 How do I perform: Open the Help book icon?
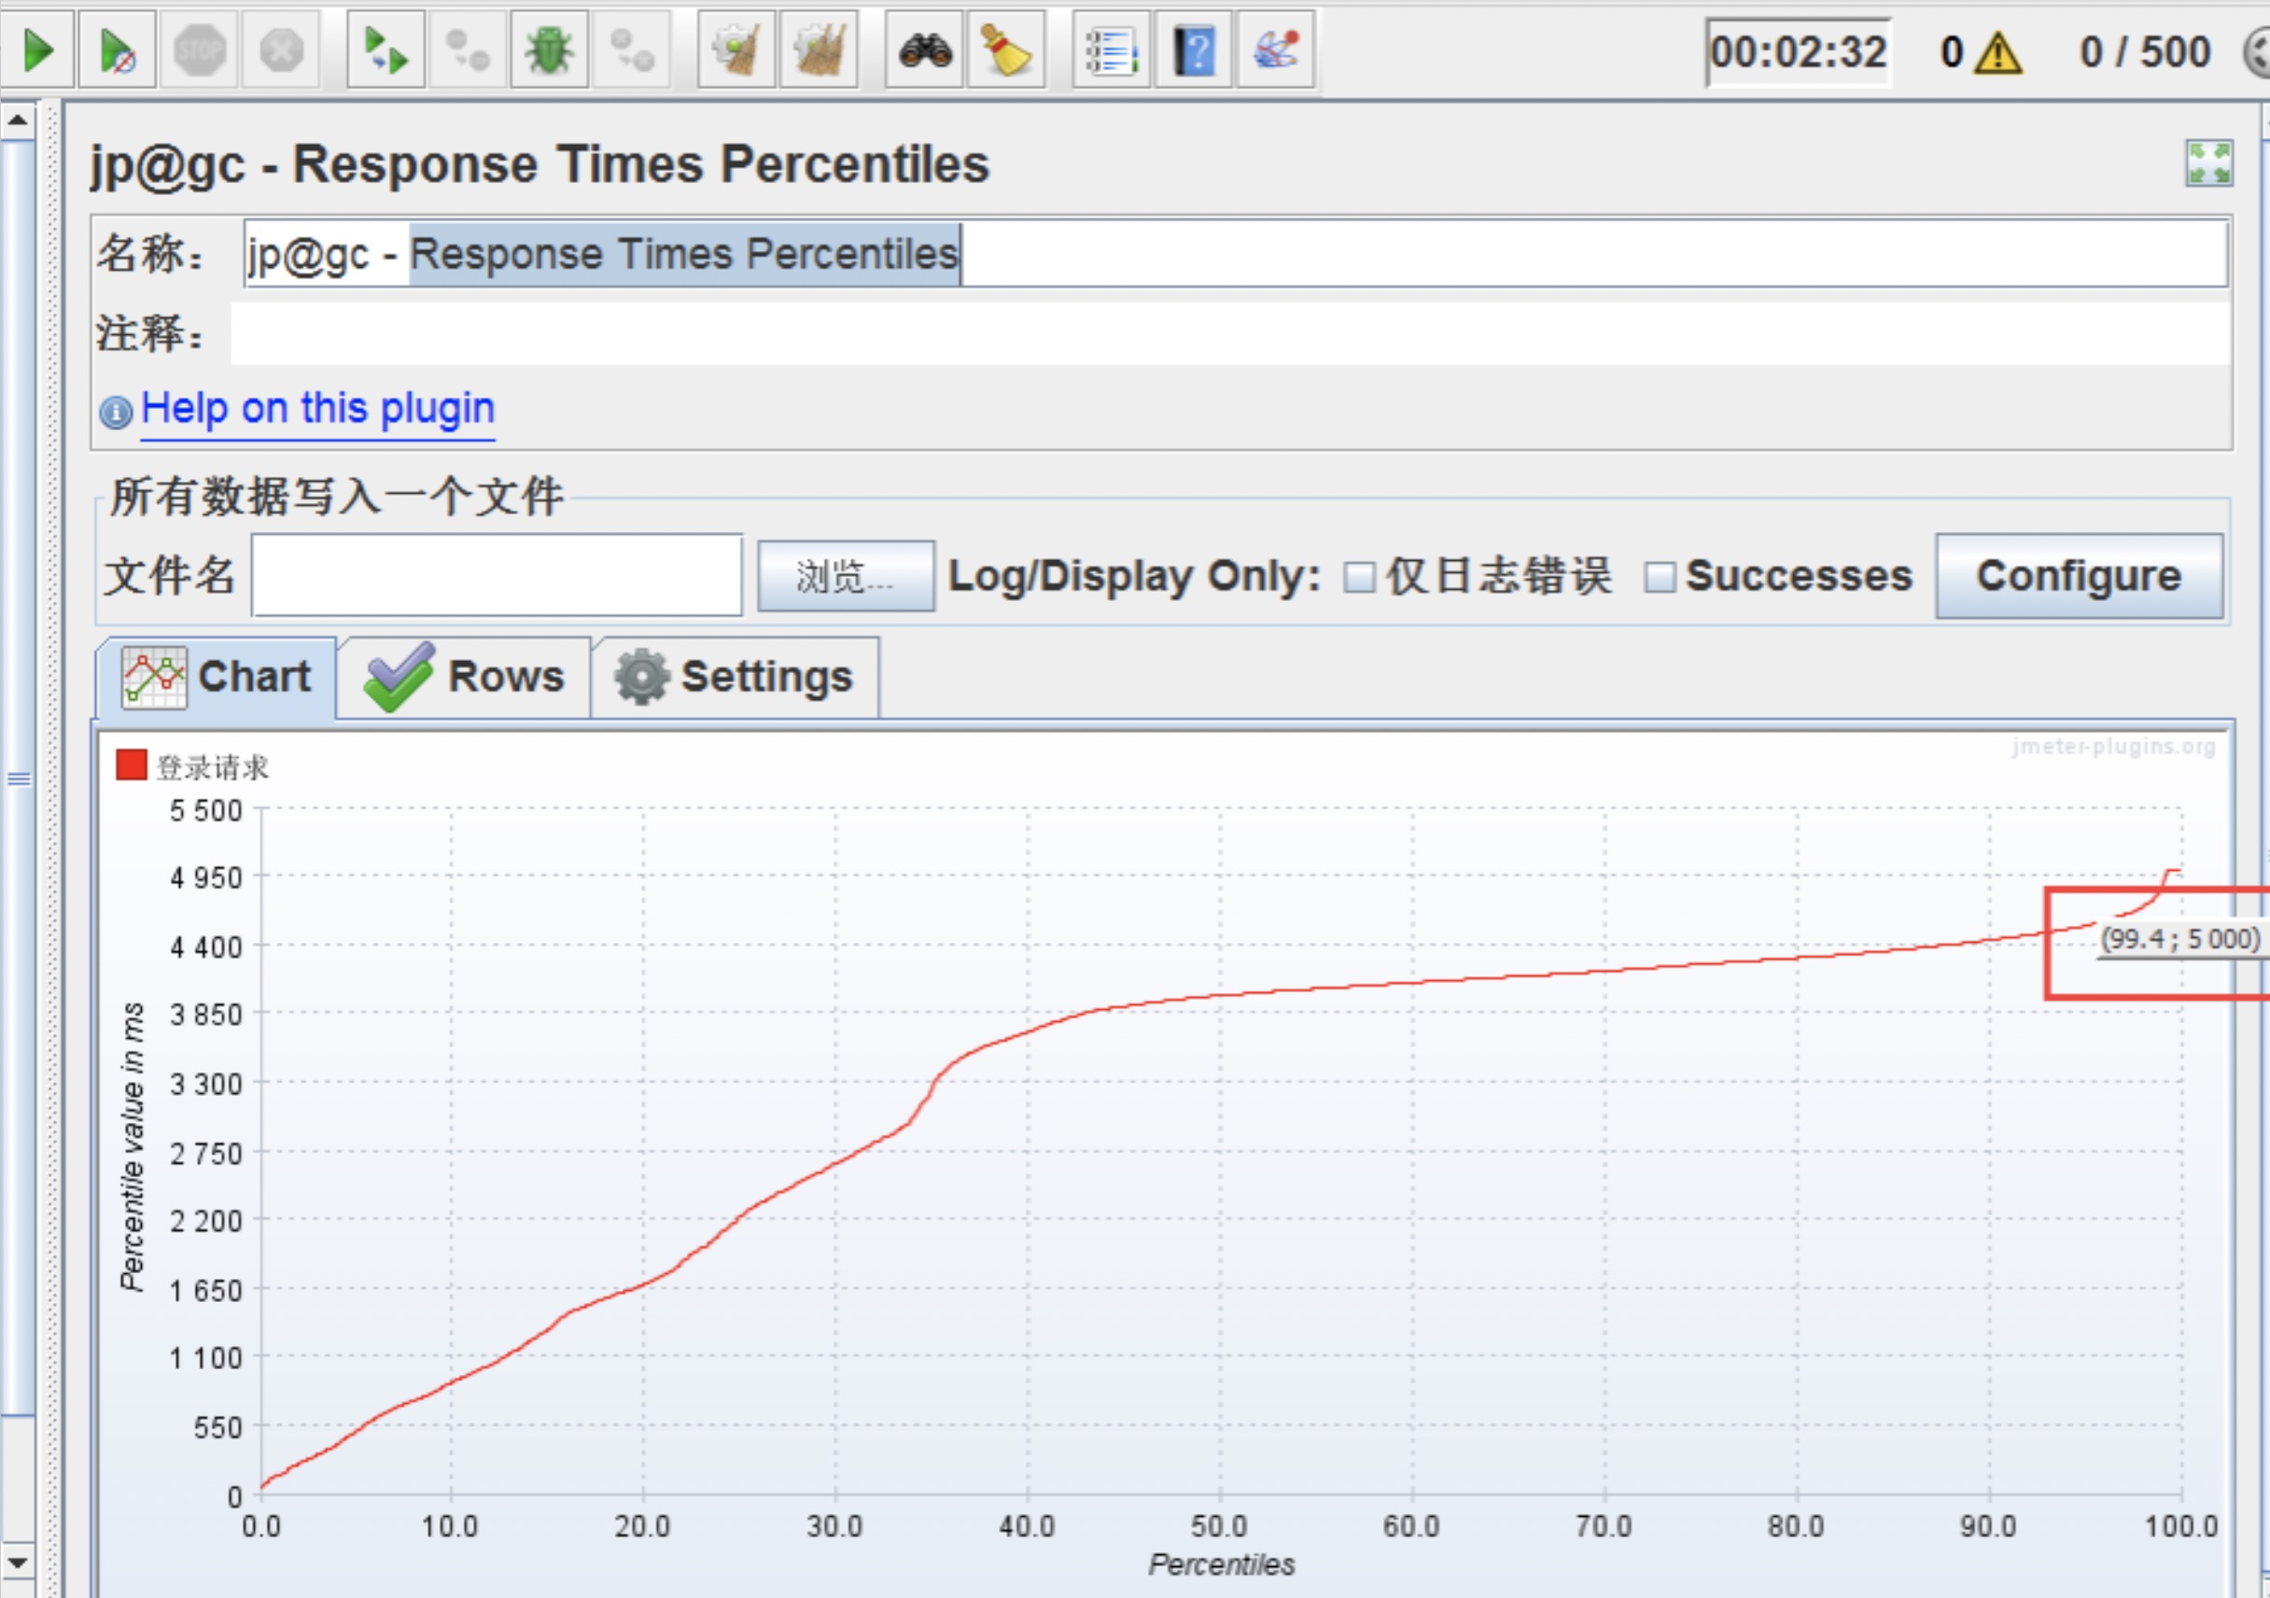pos(1193,50)
